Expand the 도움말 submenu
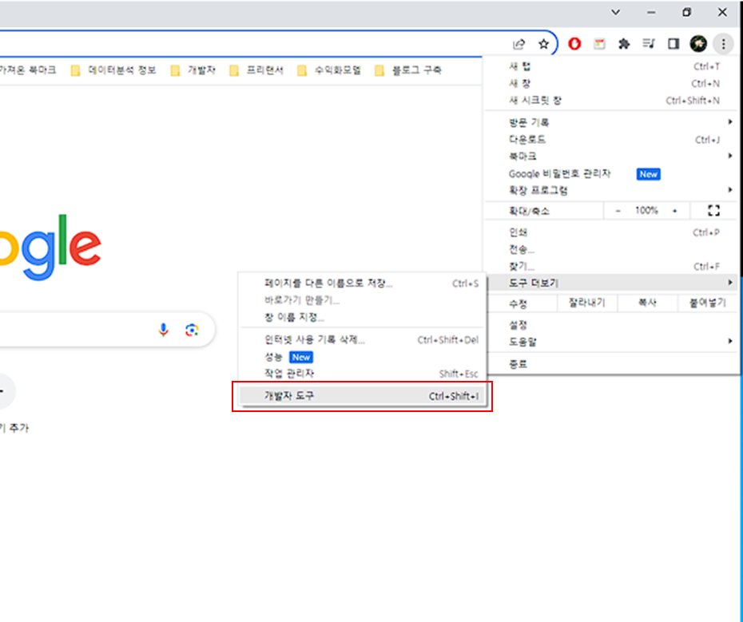 [x=612, y=342]
